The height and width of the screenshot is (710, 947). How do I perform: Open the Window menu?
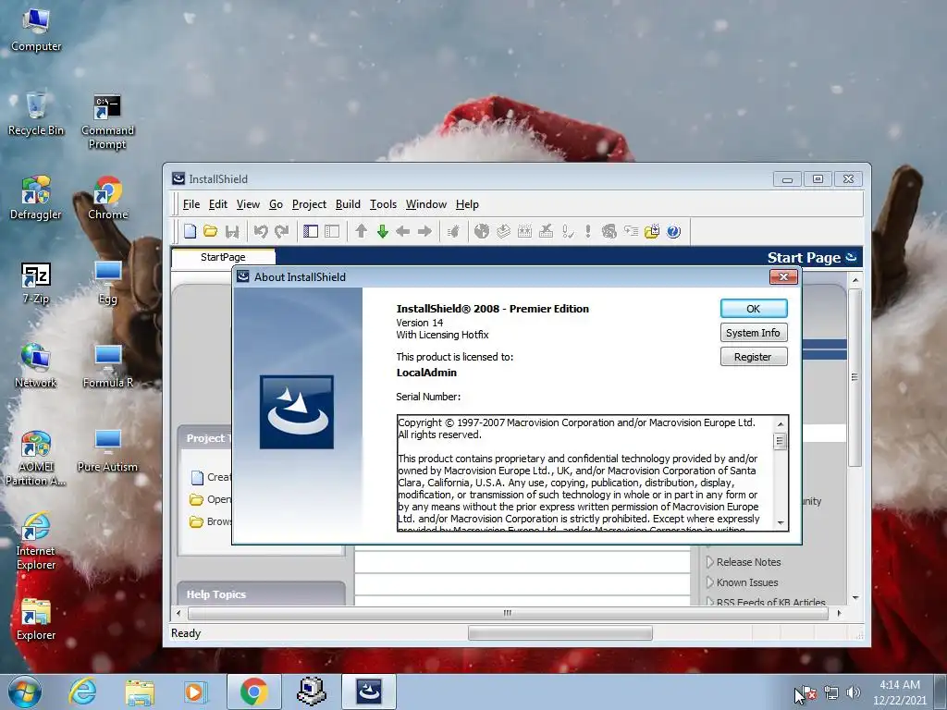click(x=425, y=204)
